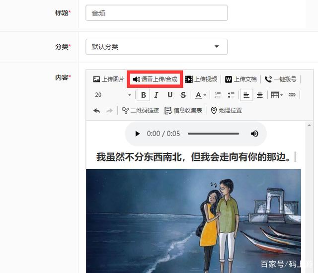318x273 pixels.
Task: Toggle italic formatting
Action: point(156,95)
